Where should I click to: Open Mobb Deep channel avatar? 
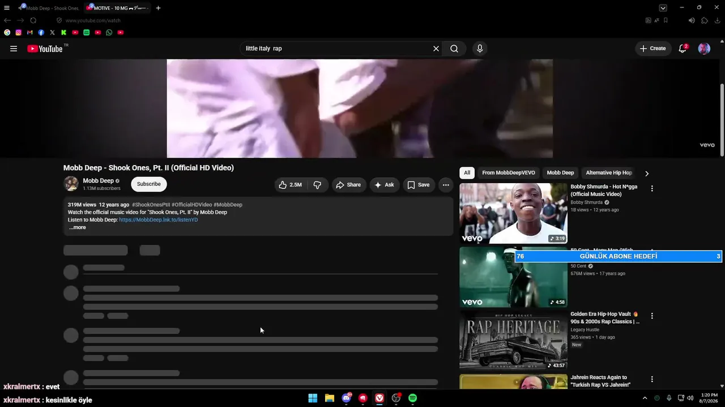pyautogui.click(x=71, y=184)
